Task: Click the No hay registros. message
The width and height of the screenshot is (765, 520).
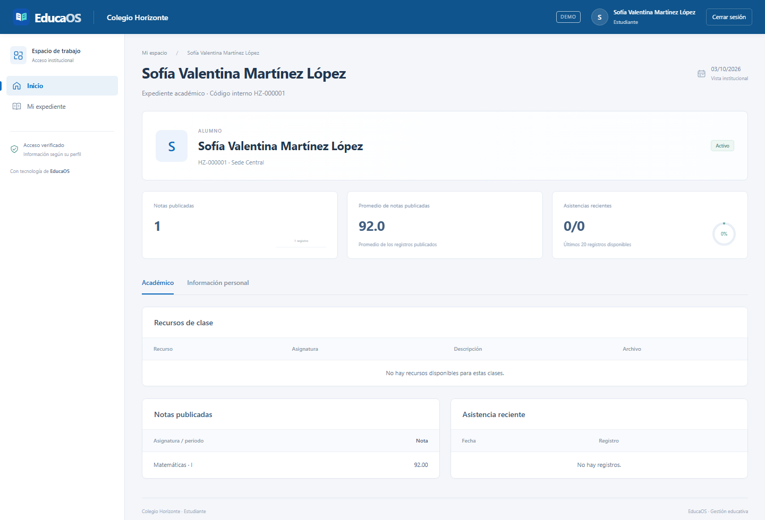Action: click(x=599, y=465)
